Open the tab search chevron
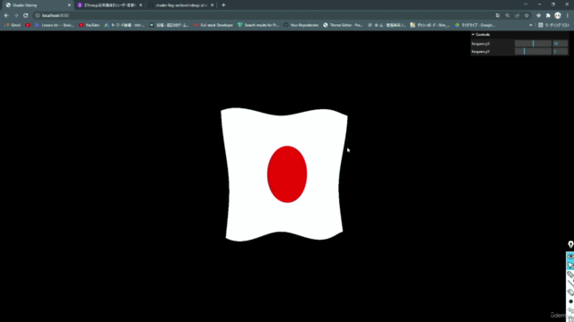The height and width of the screenshot is (322, 574). (526, 4)
